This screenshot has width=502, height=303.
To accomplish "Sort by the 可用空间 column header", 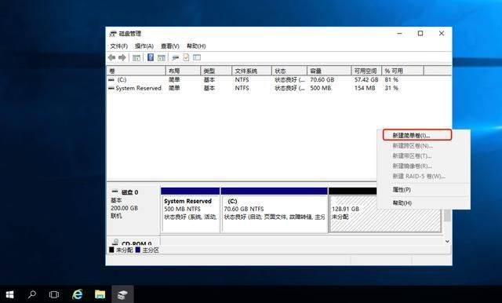I will (x=366, y=71).
